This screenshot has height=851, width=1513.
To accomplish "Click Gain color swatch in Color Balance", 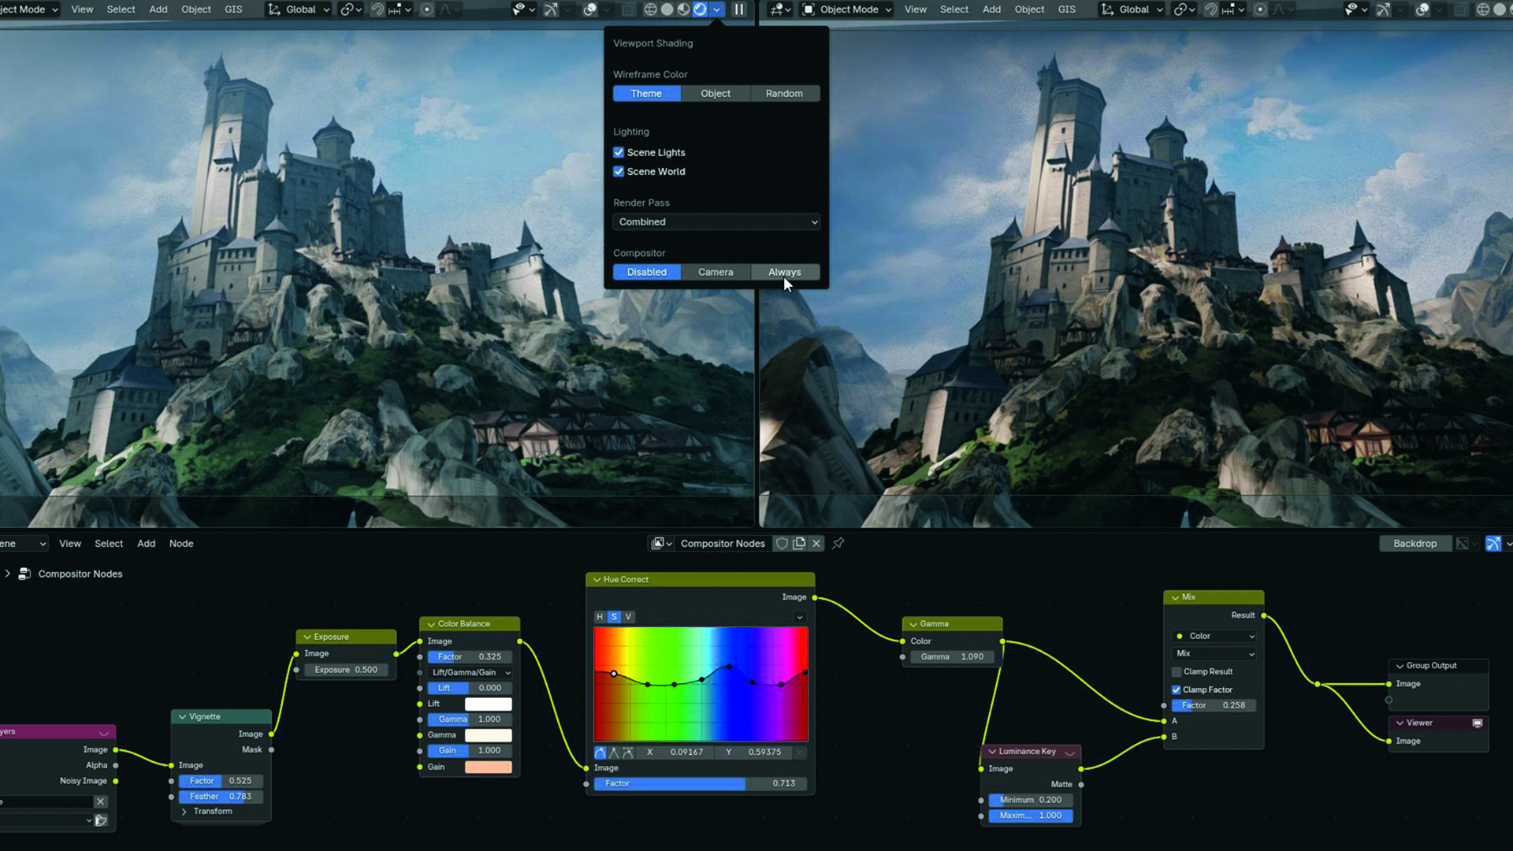I will pos(488,767).
